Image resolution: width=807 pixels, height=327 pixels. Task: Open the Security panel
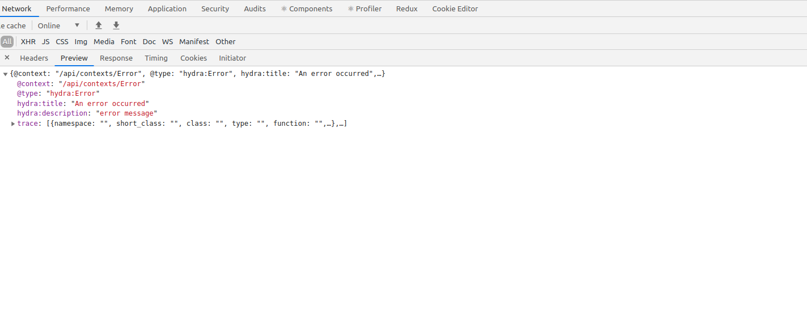point(215,9)
